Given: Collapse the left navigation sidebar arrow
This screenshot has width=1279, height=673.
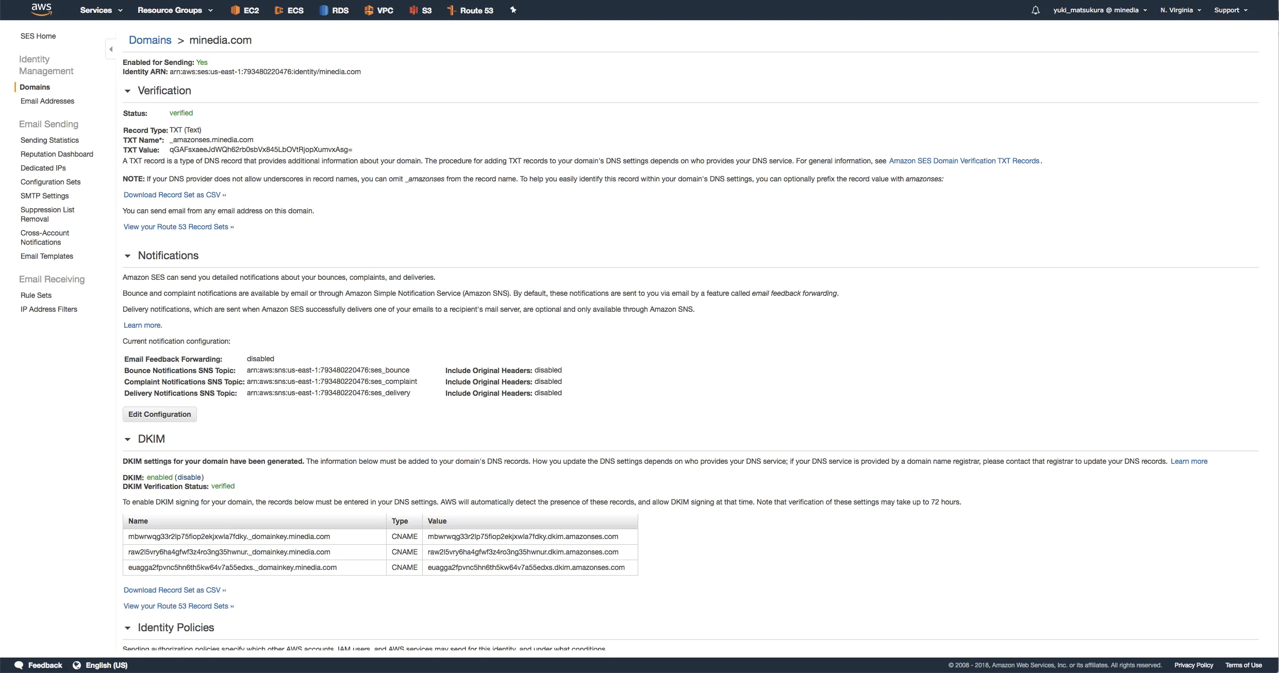Looking at the screenshot, I should point(111,49).
